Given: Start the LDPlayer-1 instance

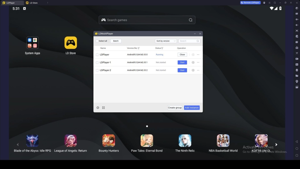Looking at the screenshot, I should 182,62.
